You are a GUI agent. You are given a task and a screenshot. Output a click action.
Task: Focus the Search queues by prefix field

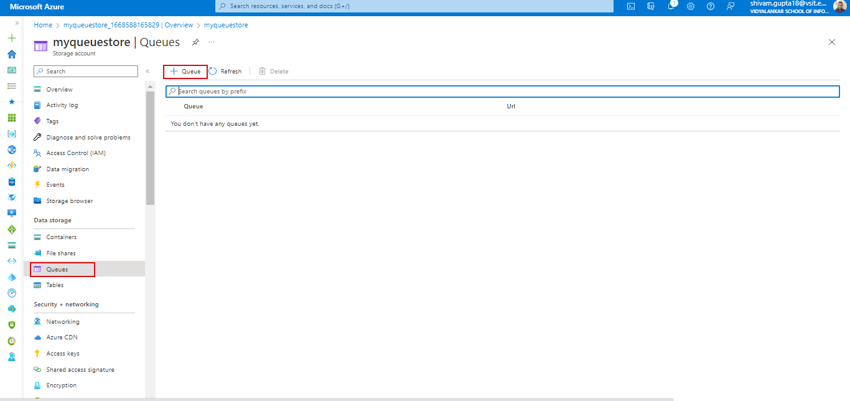(503, 92)
